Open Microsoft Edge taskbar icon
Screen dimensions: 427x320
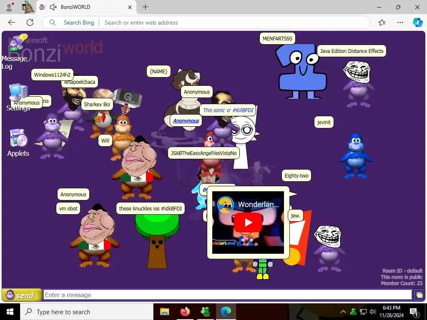click(x=226, y=312)
